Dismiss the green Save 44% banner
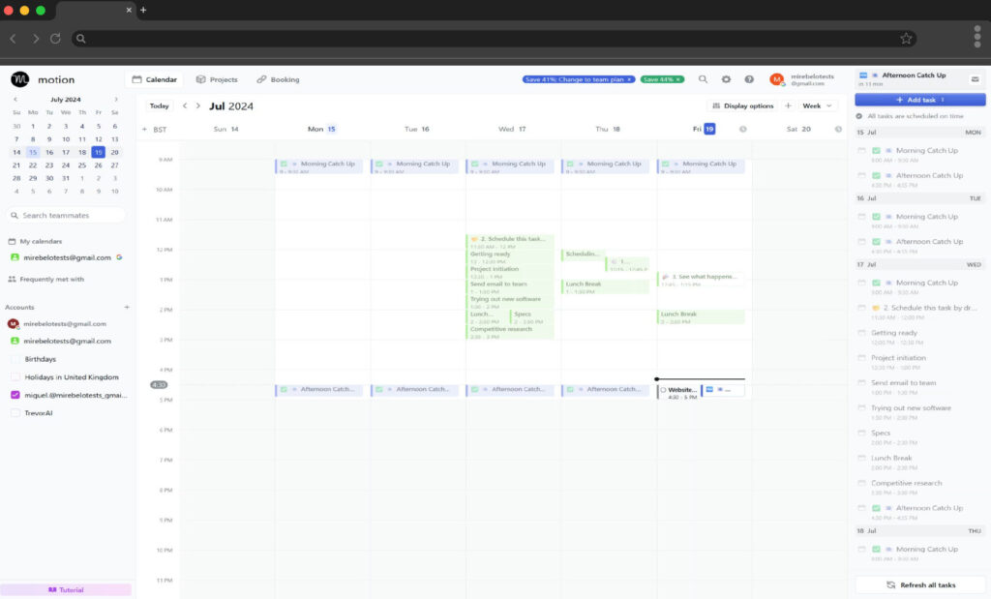This screenshot has width=991, height=599. (x=678, y=79)
